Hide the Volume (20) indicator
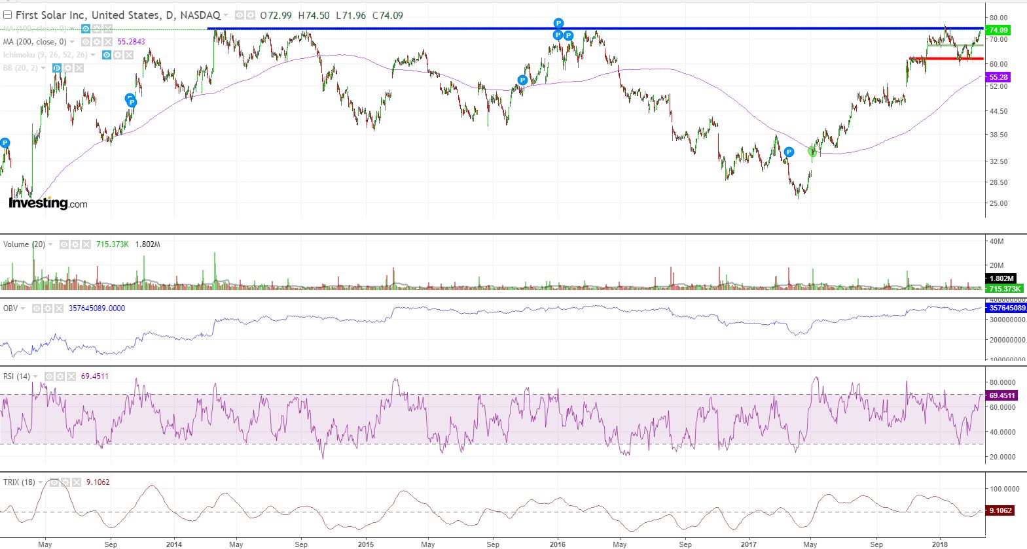The width and height of the screenshot is (1027, 549). [x=64, y=244]
